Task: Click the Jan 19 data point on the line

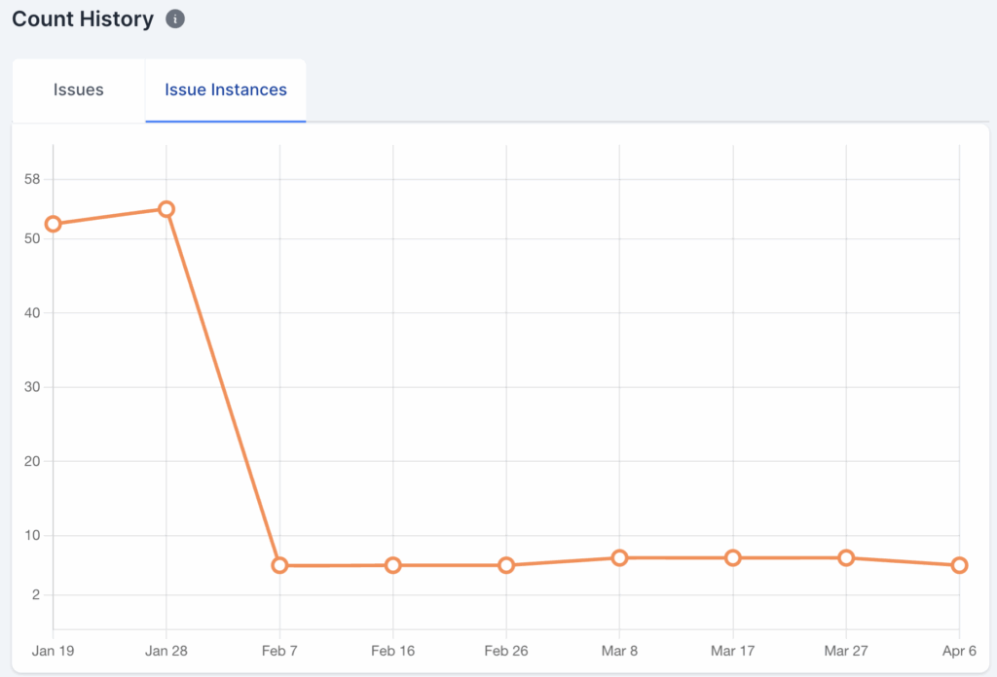Action: 54,224
